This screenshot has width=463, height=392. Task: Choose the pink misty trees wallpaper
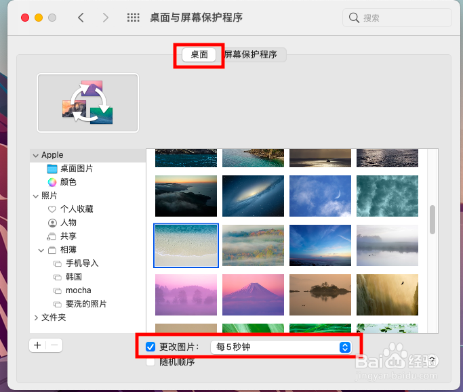[x=186, y=295]
